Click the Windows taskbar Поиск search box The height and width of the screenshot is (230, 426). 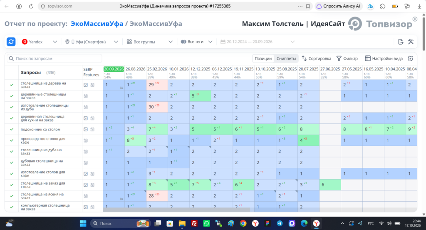(x=119, y=223)
